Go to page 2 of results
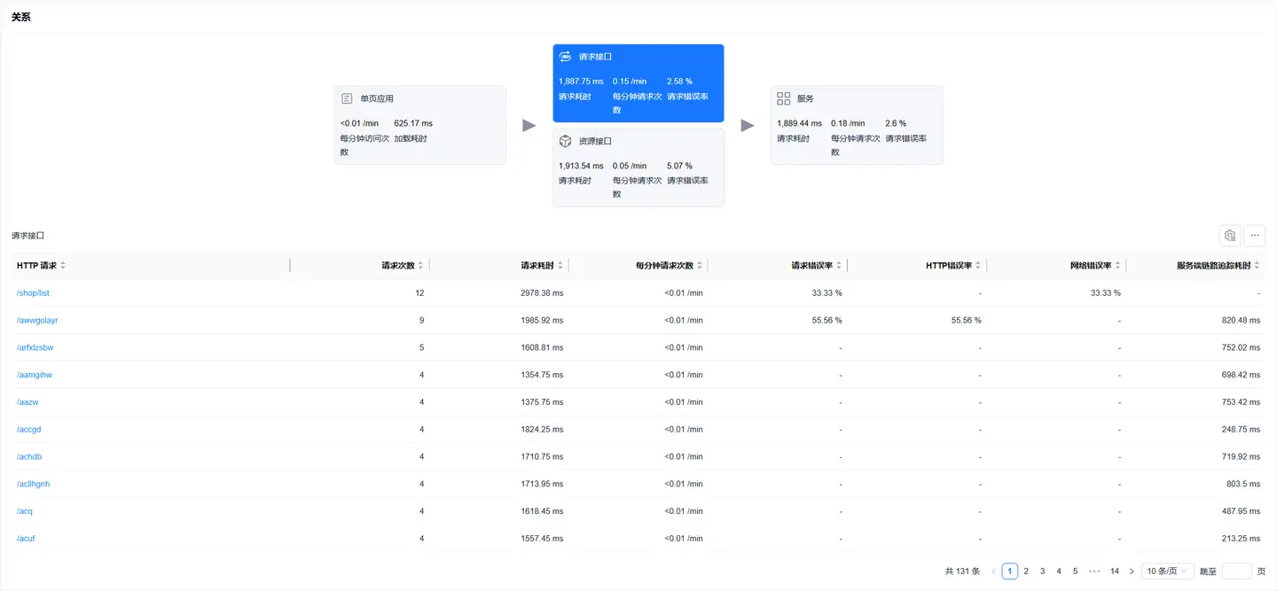Viewport: 1277px width, 591px height. click(x=1026, y=572)
